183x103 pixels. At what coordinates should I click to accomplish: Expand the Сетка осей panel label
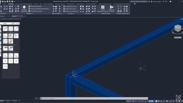[x=3, y=13]
